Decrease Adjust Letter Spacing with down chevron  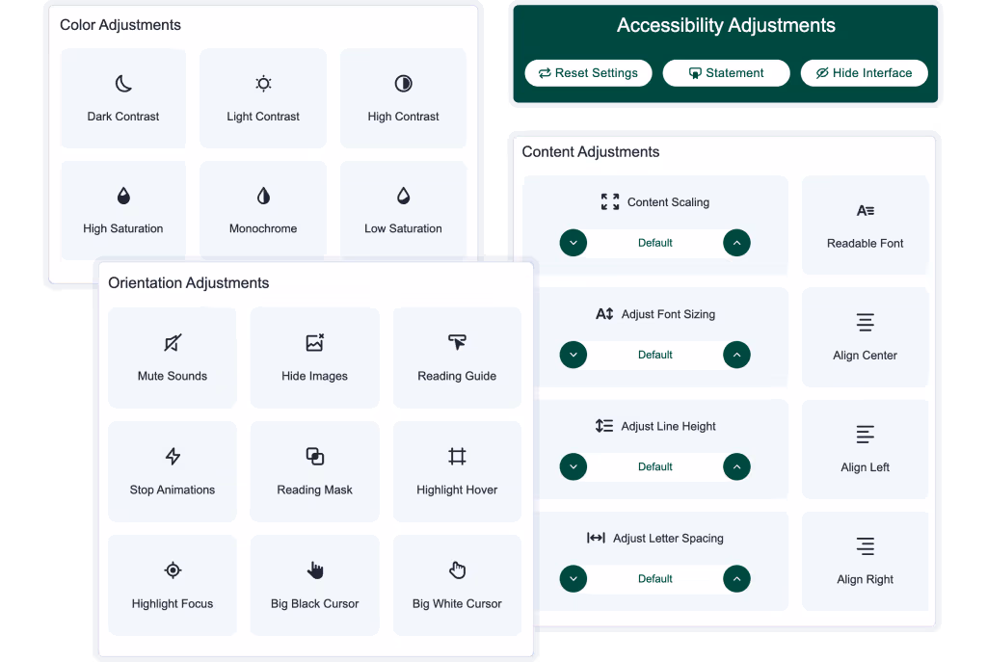pyautogui.click(x=574, y=579)
